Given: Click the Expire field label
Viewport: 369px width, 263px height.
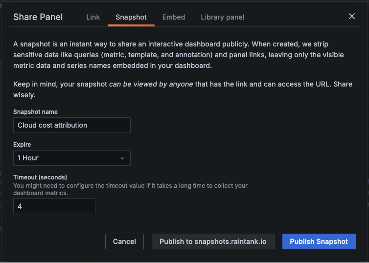Looking at the screenshot, I should (22, 145).
